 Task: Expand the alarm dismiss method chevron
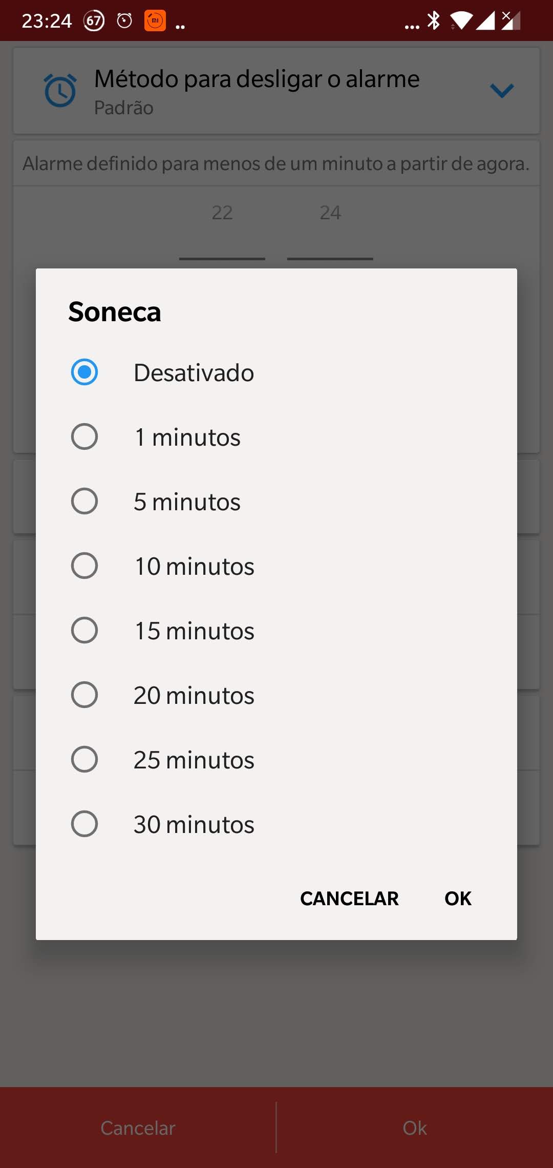click(502, 91)
